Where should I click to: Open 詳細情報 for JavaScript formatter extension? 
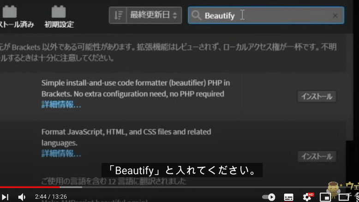point(61,154)
